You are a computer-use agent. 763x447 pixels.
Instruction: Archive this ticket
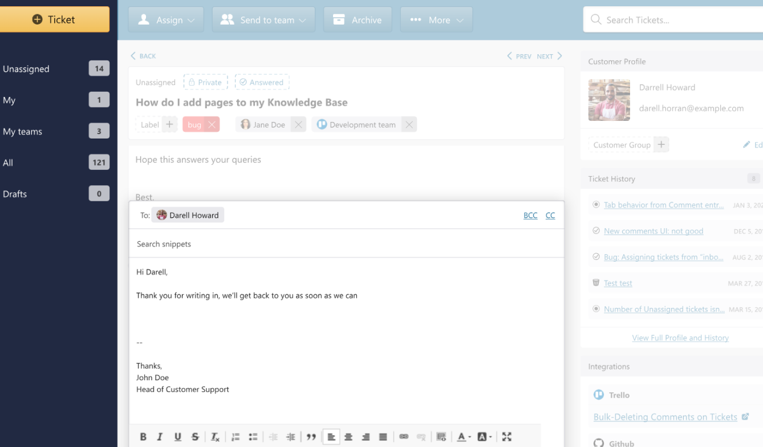[358, 19]
